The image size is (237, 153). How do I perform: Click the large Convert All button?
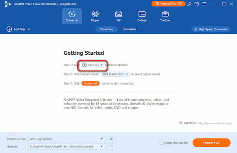(211, 143)
